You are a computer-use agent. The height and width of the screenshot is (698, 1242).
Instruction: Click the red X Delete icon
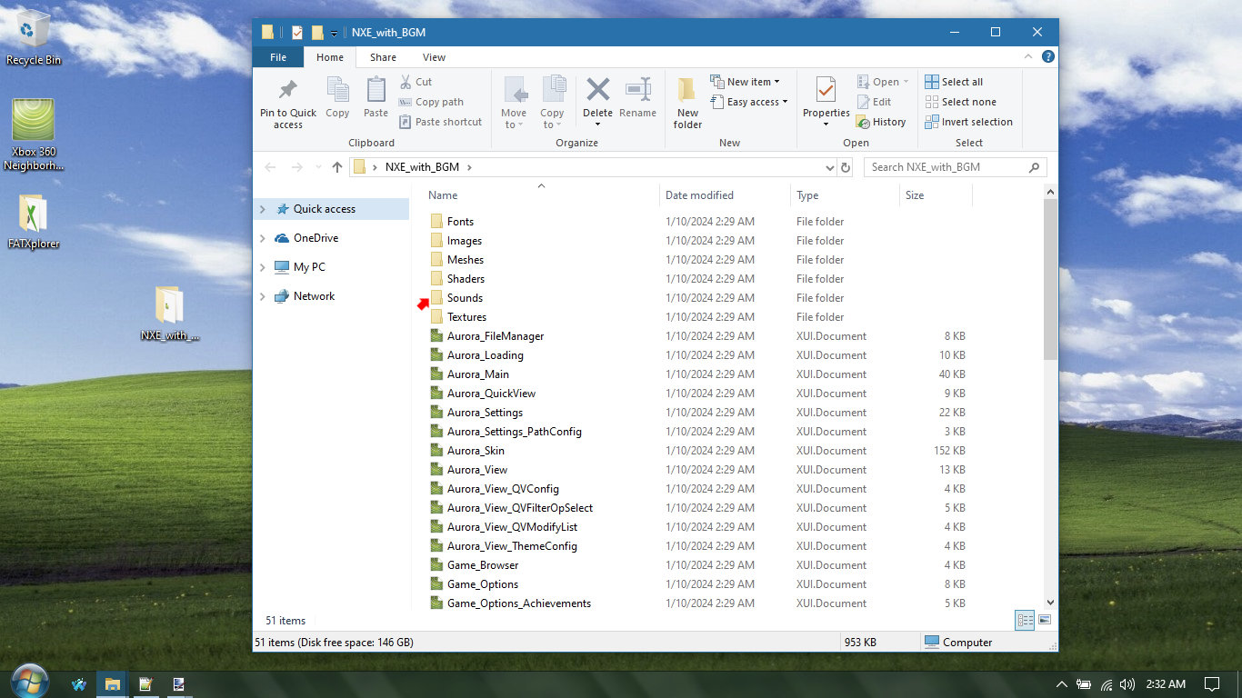coord(597,89)
